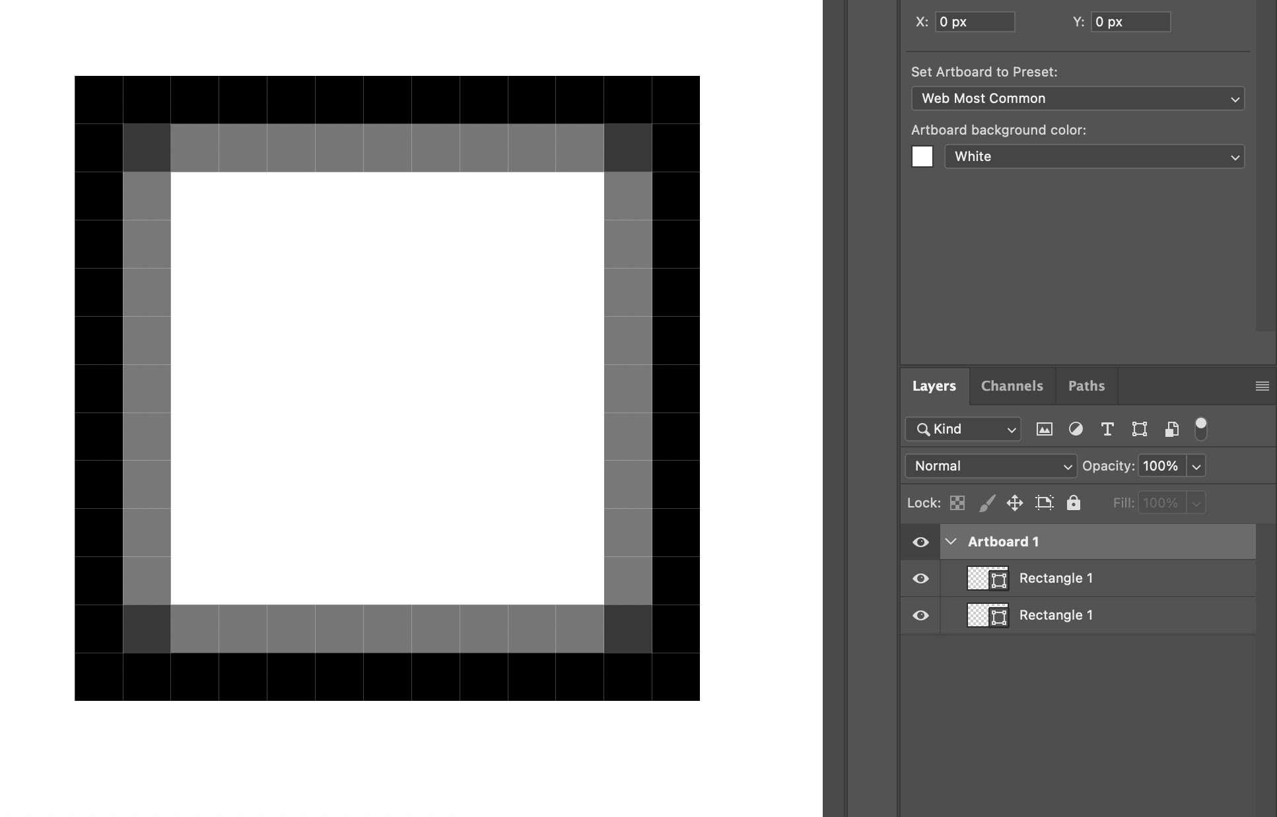The image size is (1277, 817).
Task: Click the prevent artboard auto-nesting icon
Action: [x=1044, y=503]
